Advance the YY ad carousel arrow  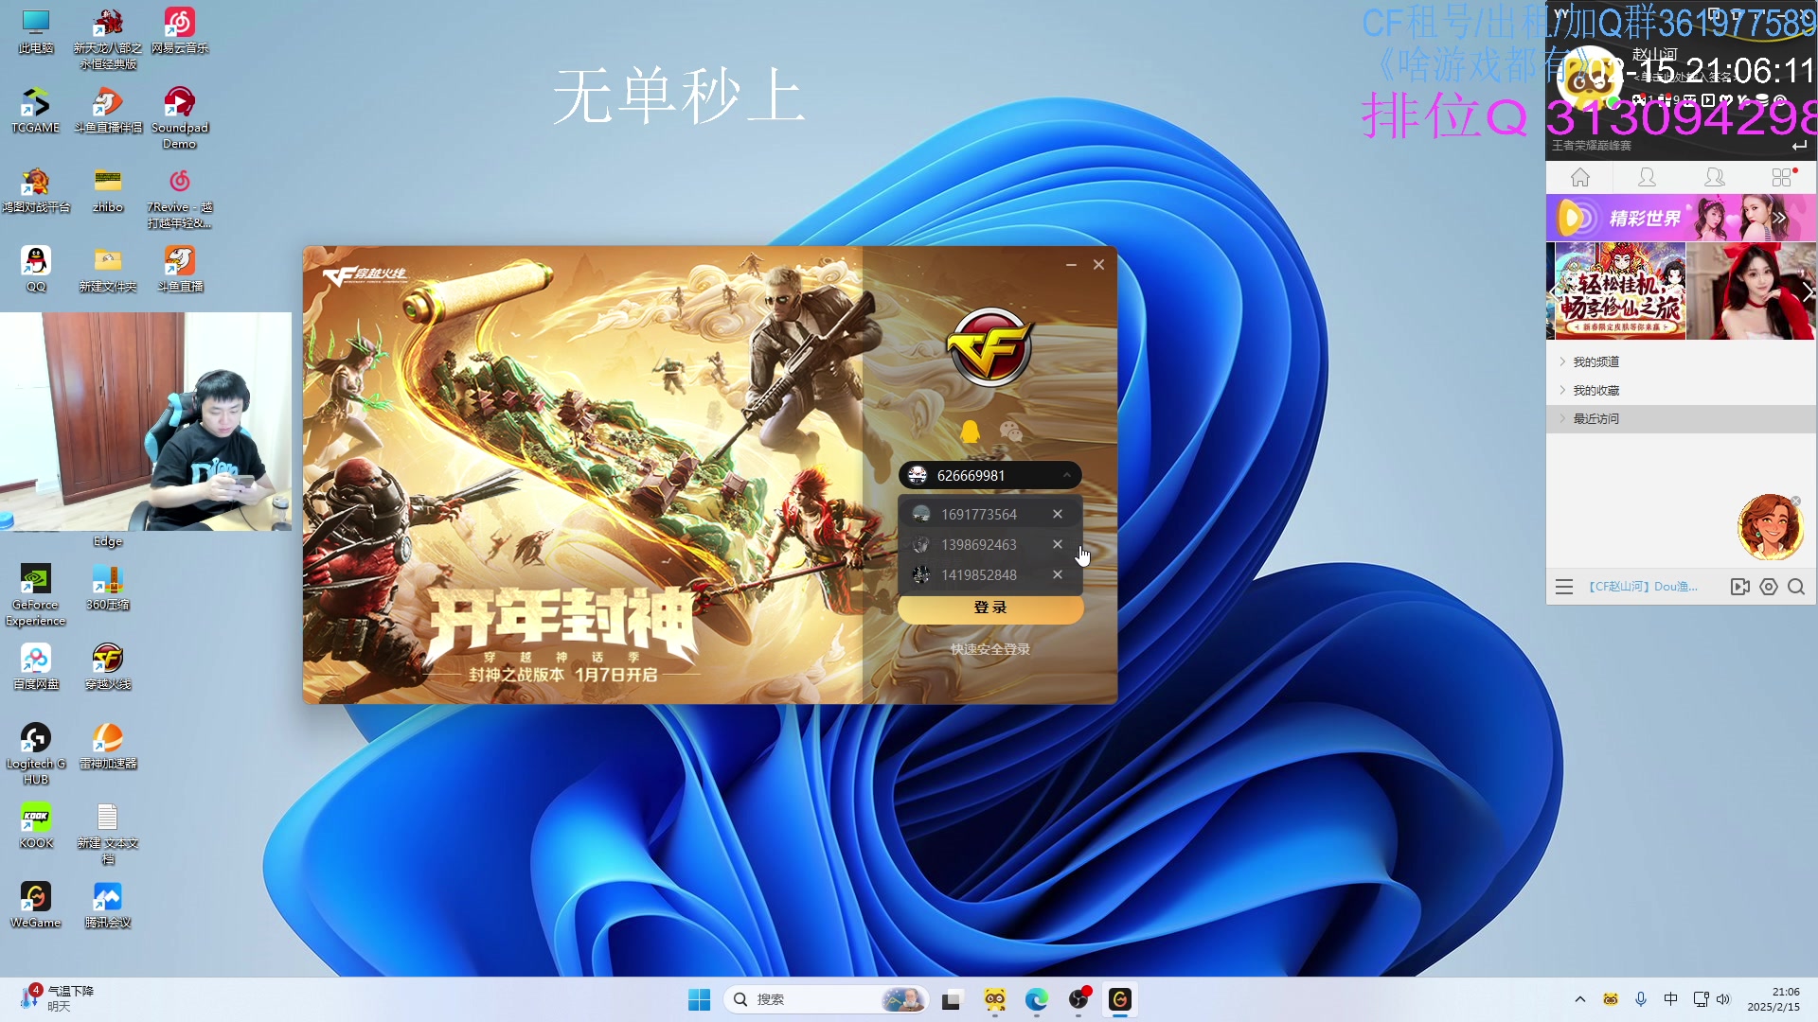[x=1807, y=291]
